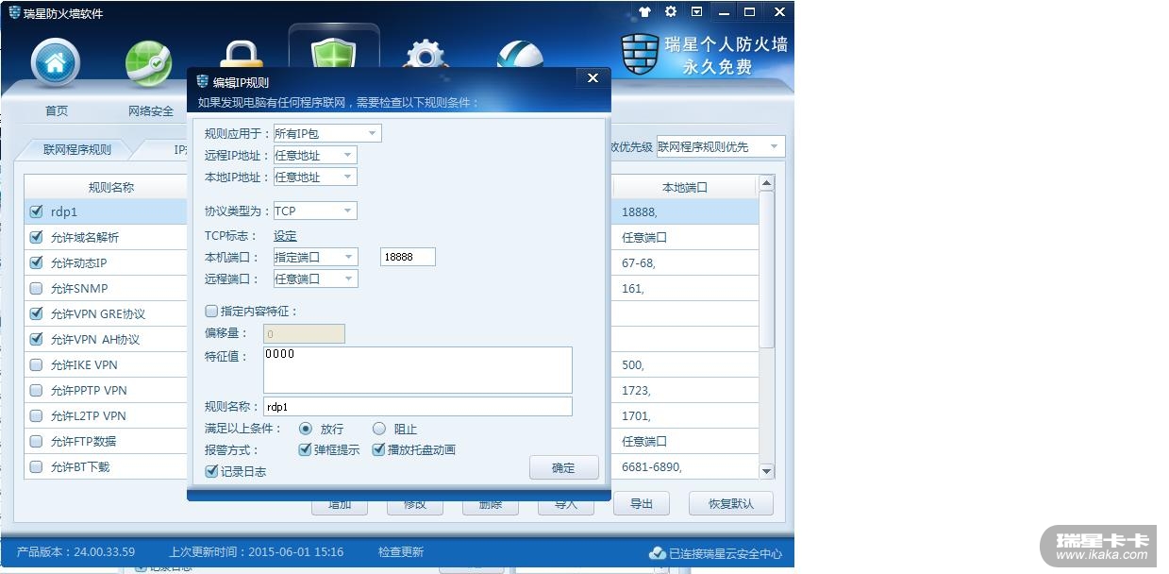Enable the 允许PPTP VPN rule checkbox

click(x=37, y=390)
